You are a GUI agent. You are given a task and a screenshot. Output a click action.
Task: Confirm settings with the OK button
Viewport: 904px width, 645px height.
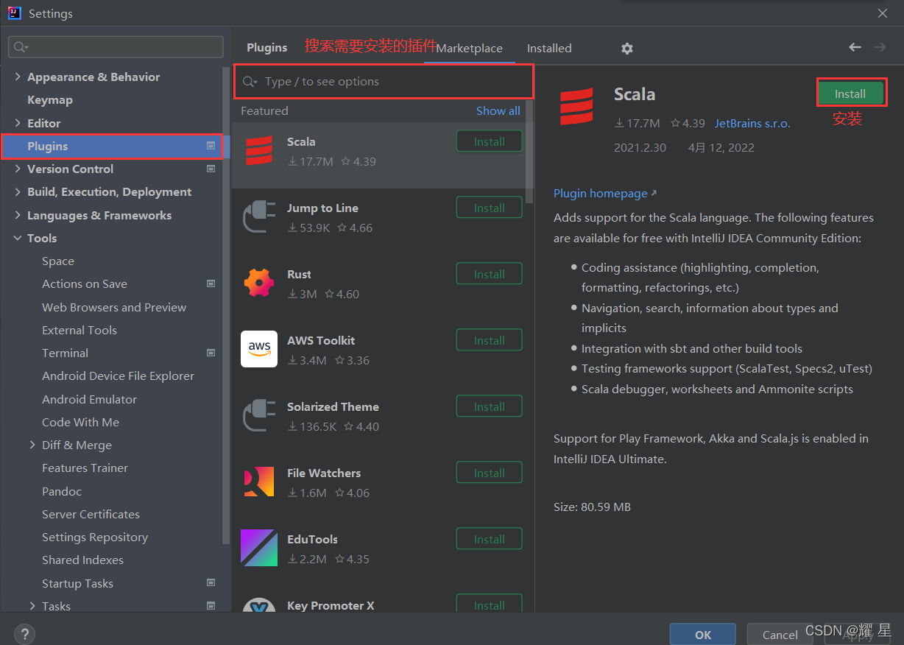click(x=703, y=634)
